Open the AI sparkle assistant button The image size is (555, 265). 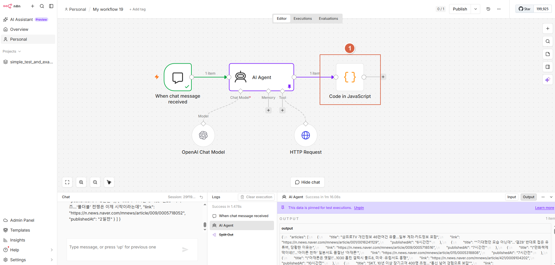tap(548, 80)
